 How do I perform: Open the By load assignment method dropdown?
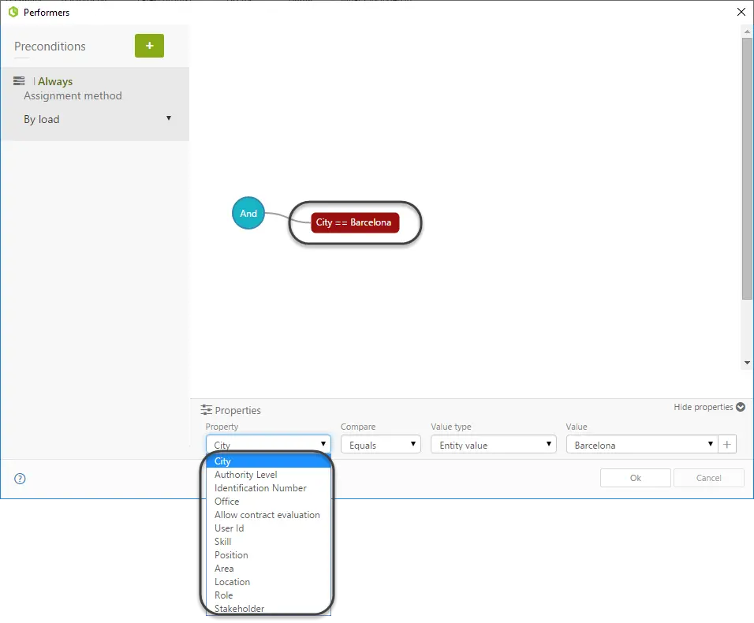click(98, 119)
